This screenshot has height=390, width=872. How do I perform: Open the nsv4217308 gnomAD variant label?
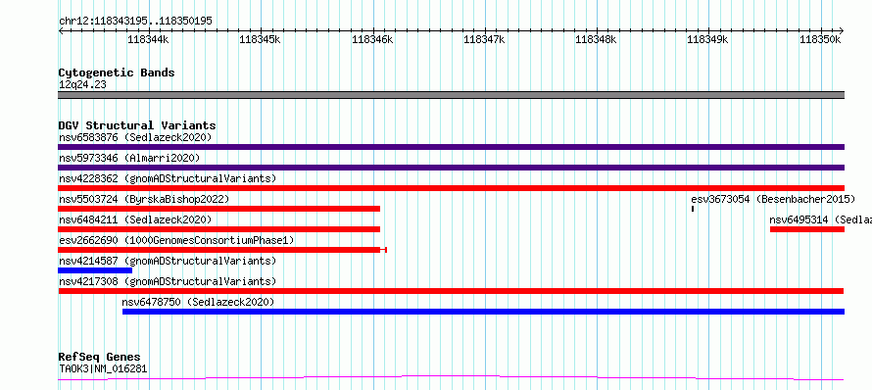pos(168,281)
